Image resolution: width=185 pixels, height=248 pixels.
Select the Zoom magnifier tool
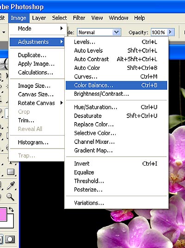click(x=11, y=197)
